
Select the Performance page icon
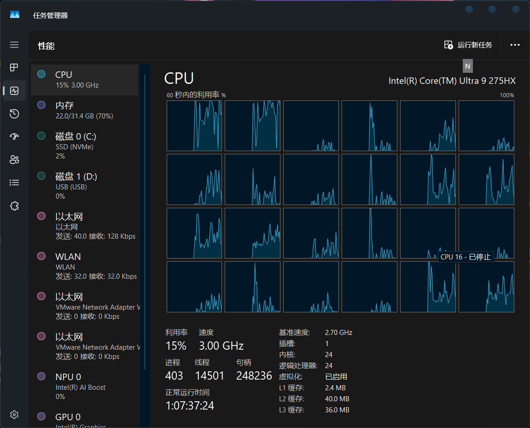pyautogui.click(x=14, y=91)
